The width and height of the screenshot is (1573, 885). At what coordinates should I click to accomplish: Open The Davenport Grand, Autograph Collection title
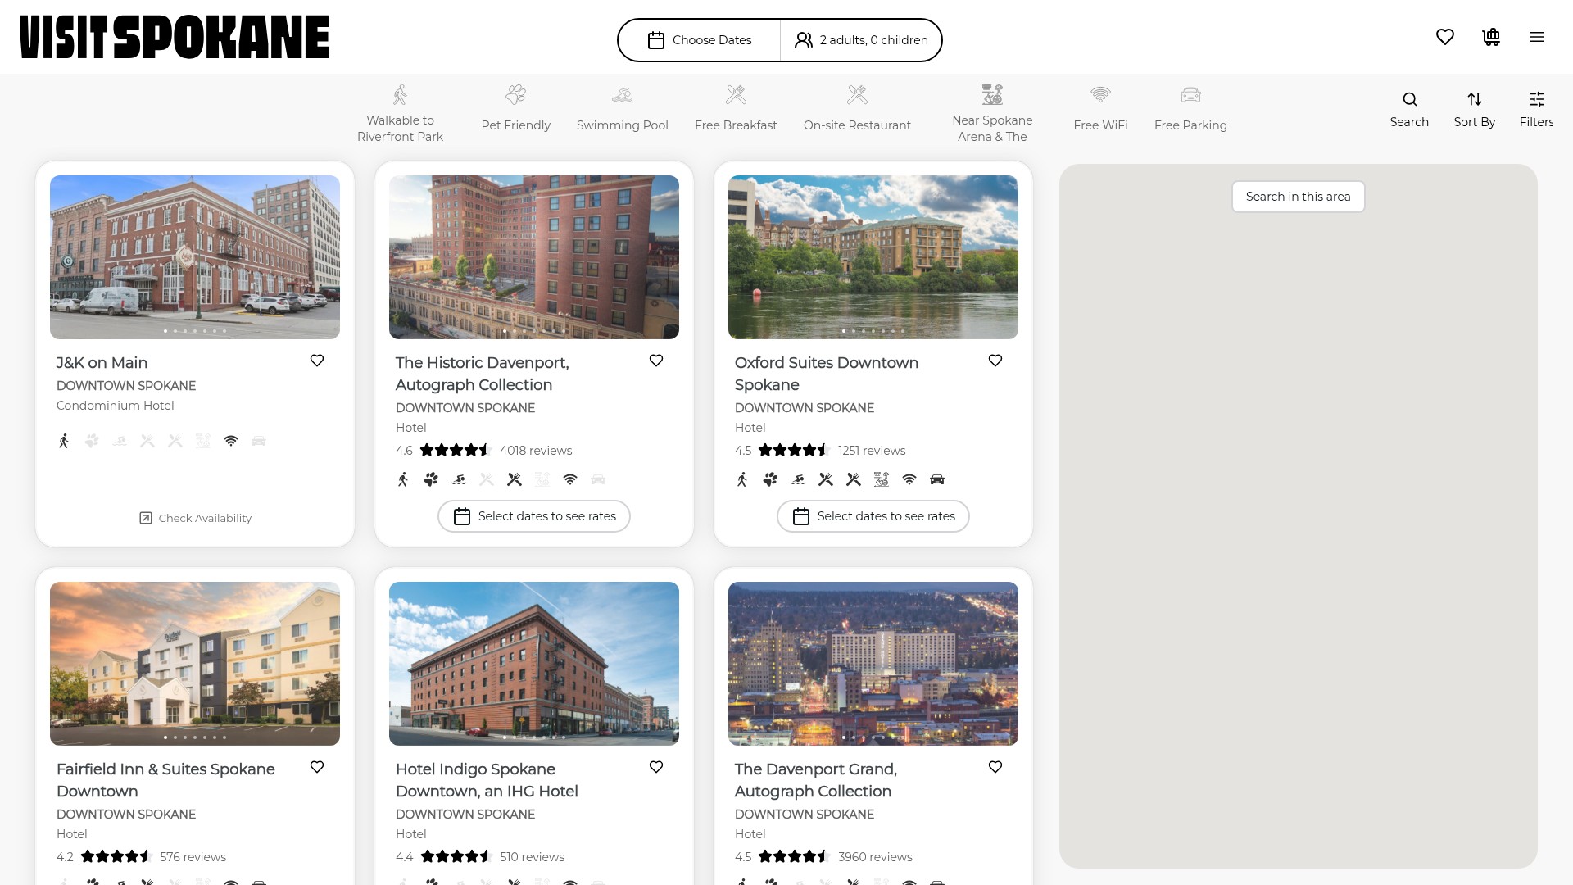[x=816, y=780]
